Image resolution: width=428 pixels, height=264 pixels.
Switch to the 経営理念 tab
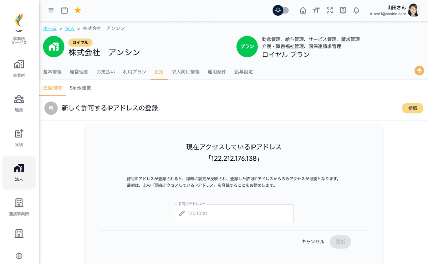tap(79, 72)
